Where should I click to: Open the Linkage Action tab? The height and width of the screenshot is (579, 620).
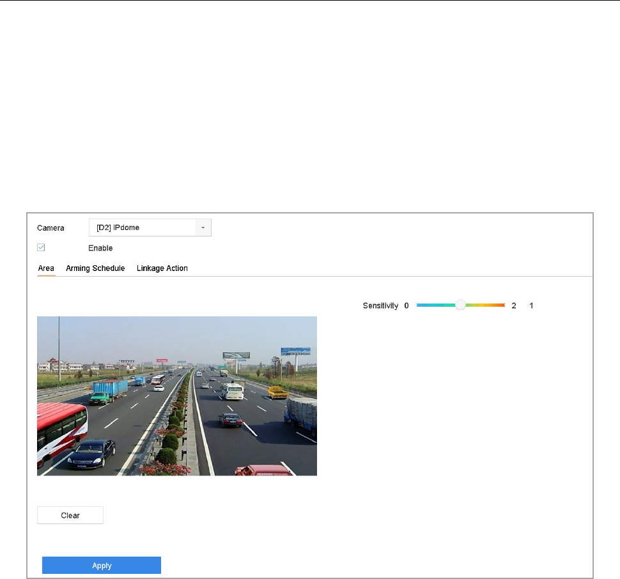tap(162, 268)
